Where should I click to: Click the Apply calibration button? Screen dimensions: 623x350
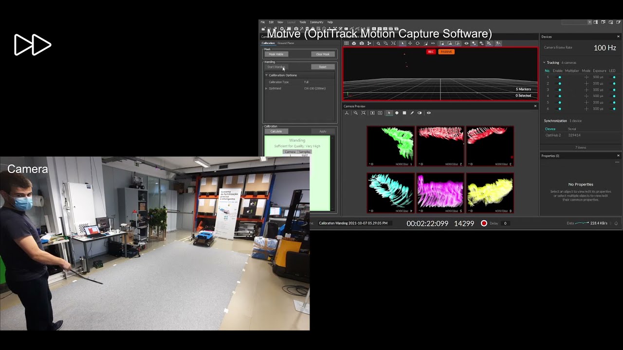click(323, 131)
